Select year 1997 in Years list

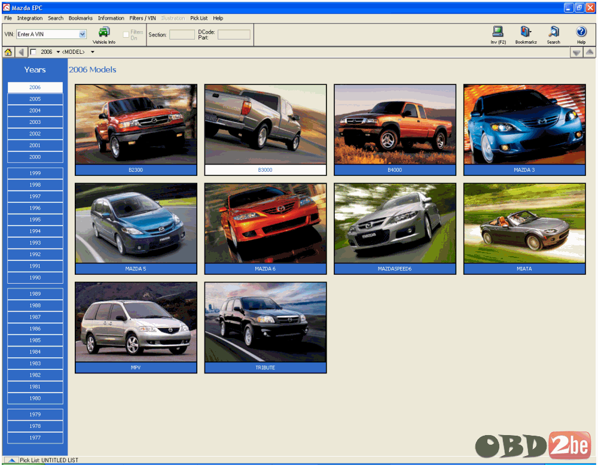pyautogui.click(x=35, y=196)
